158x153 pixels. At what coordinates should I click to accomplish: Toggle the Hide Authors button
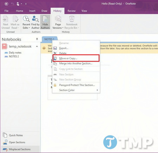tap(45, 22)
